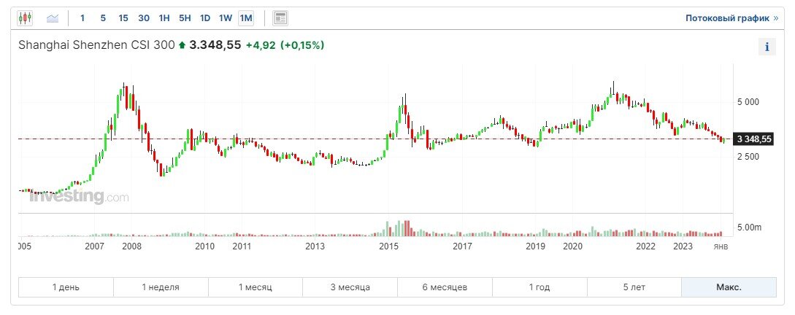Image resolution: width=795 pixels, height=315 pixels.
Task: Click the 2022 time axis label
Action: tap(646, 246)
